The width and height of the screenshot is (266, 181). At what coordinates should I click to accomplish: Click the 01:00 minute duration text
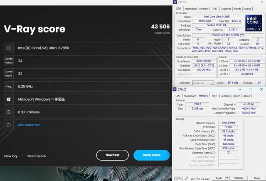(29, 112)
